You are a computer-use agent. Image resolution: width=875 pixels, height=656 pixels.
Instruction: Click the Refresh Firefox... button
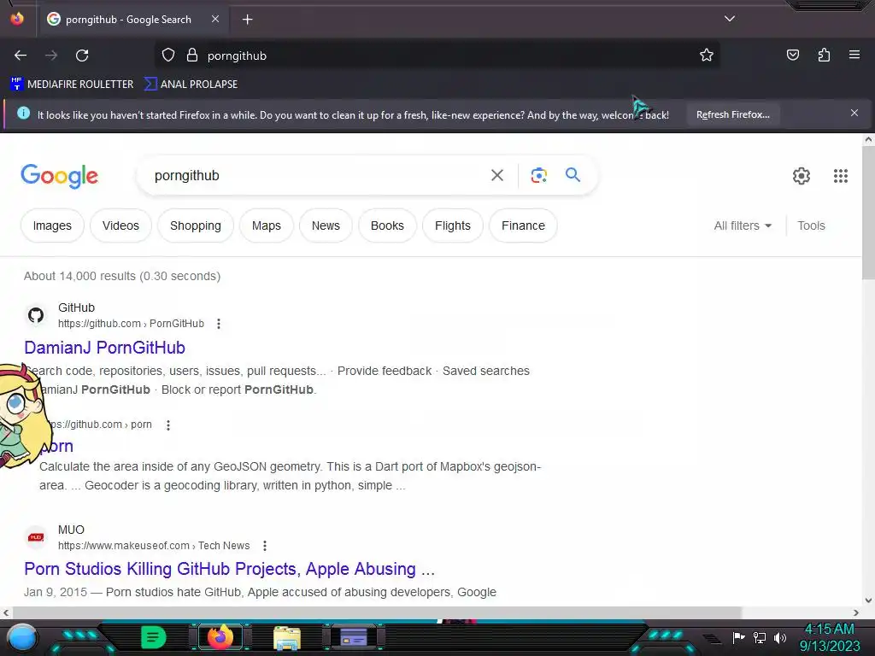732,114
